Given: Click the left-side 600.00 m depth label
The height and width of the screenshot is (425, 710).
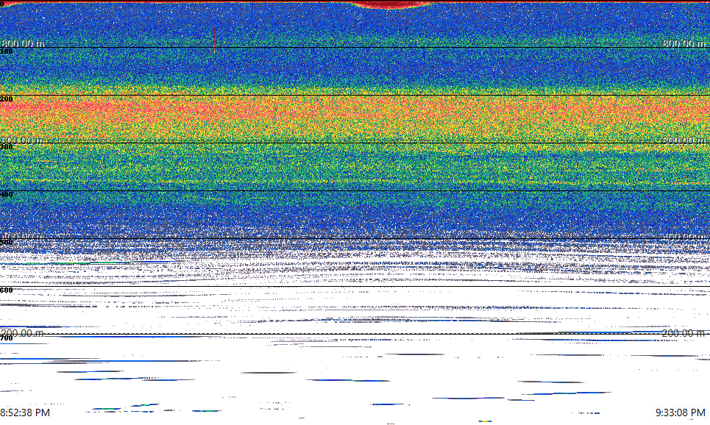Looking at the screenshot, I should pos(23,140).
